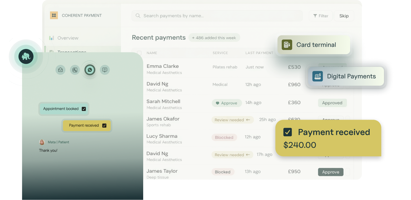Click the Card terminal card
This screenshot has height=200, width=411.
[x=314, y=45]
